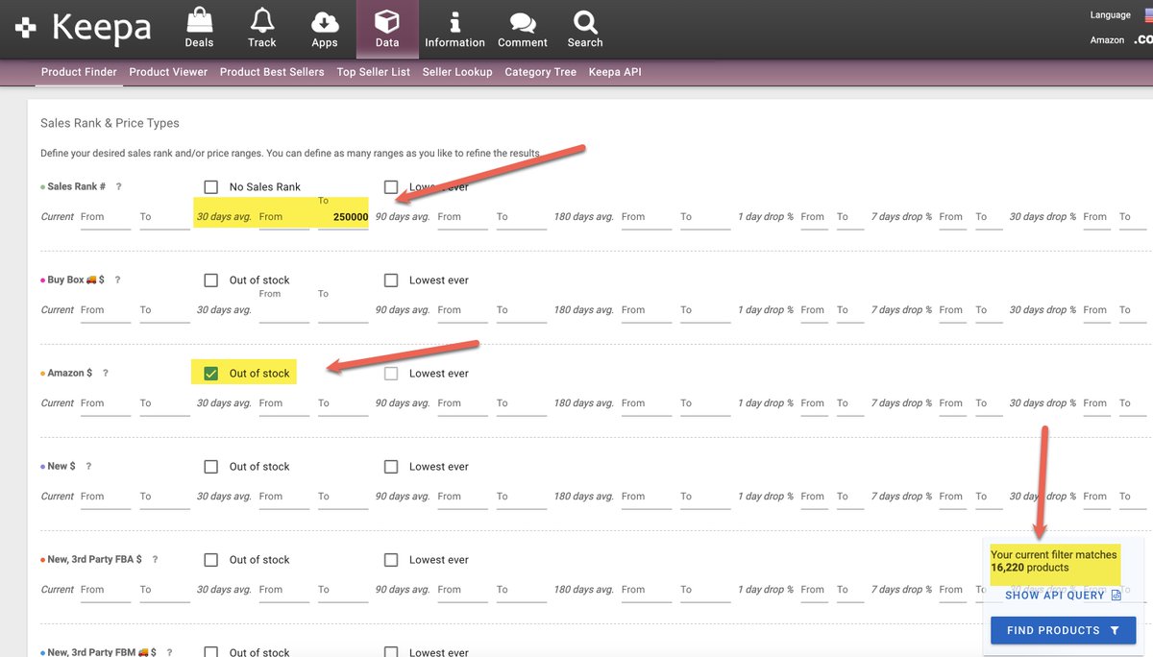This screenshot has width=1153, height=657.
Task: Check Lowest ever for New, 3rd Party FBA $
Action: [x=391, y=560]
